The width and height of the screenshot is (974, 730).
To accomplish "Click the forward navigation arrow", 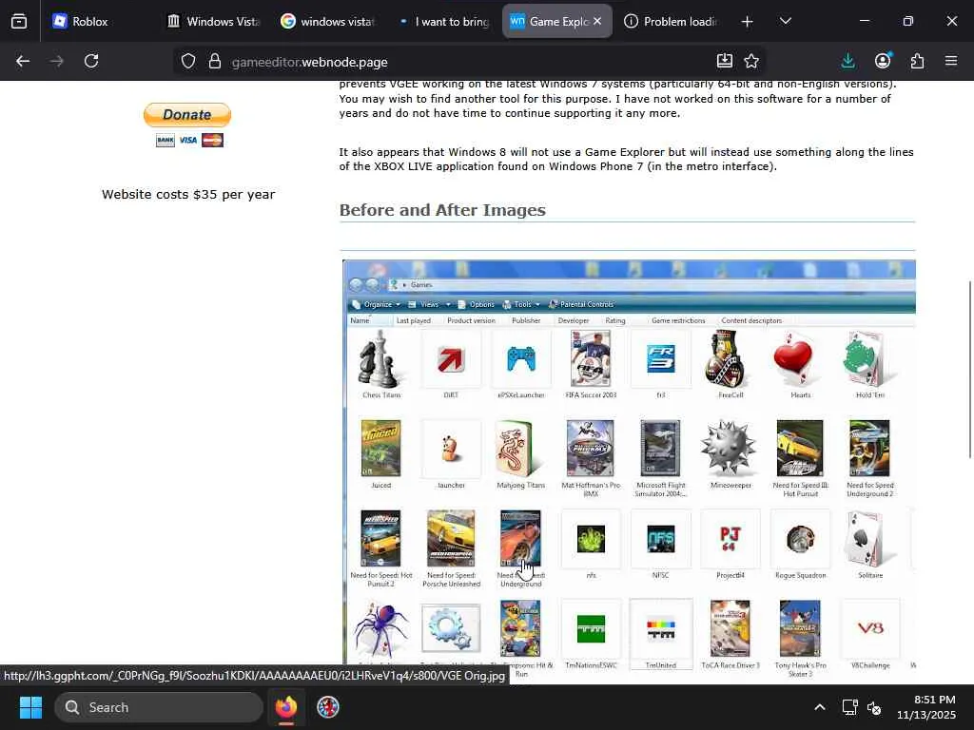I will tap(56, 62).
